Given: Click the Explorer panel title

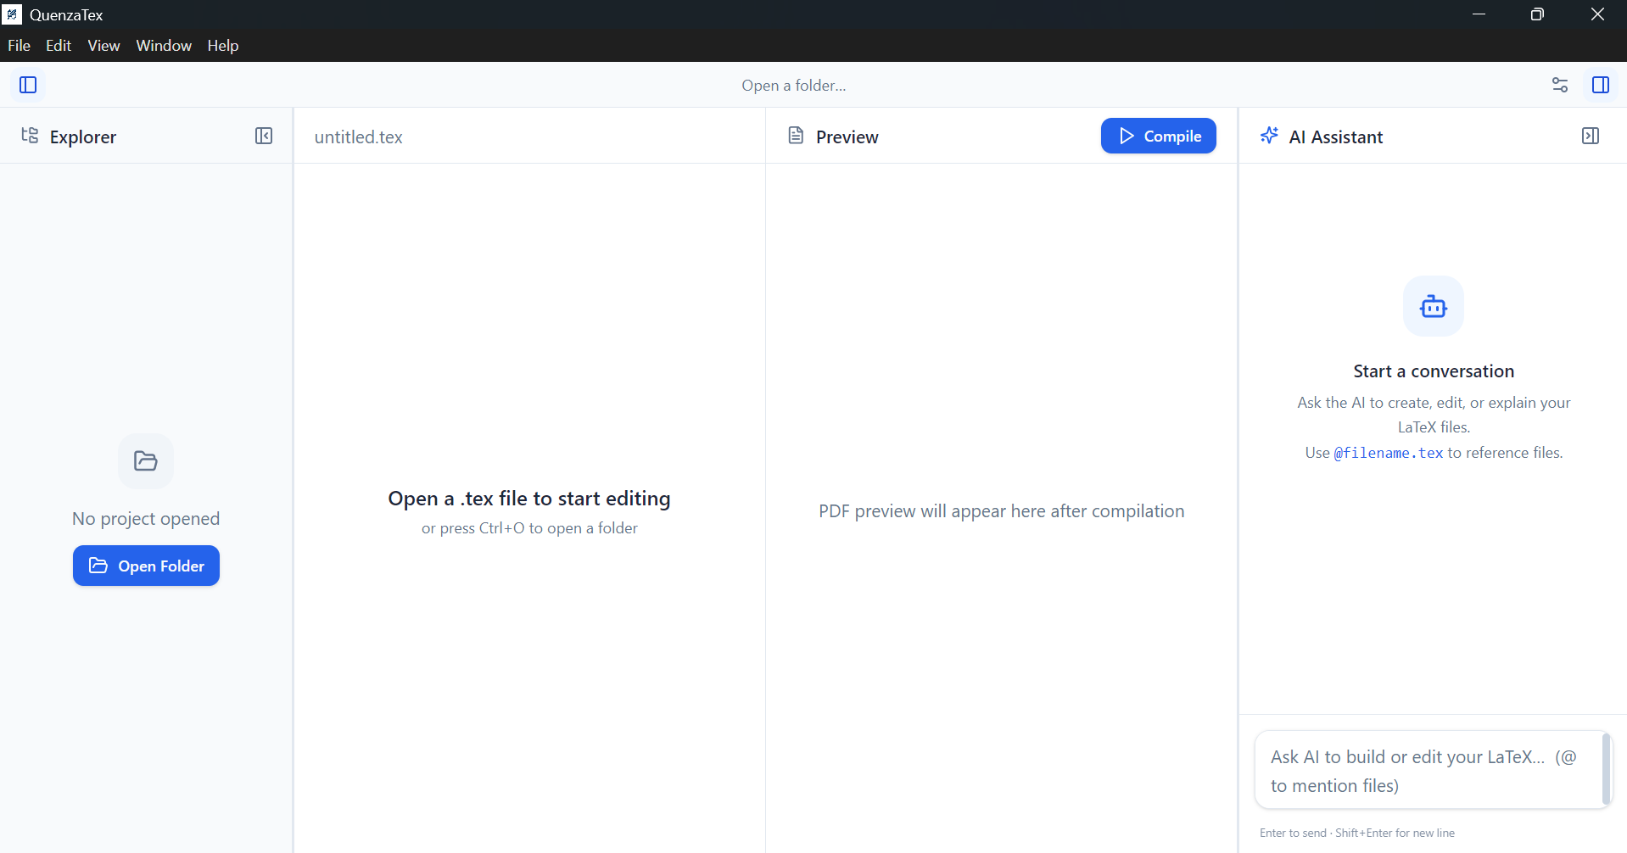Looking at the screenshot, I should pos(83,137).
